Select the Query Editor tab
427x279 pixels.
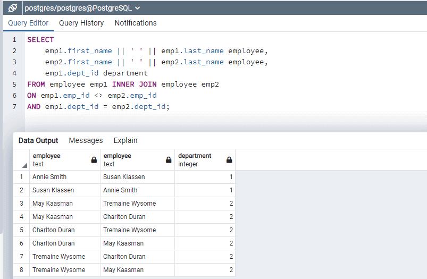pyautogui.click(x=28, y=23)
